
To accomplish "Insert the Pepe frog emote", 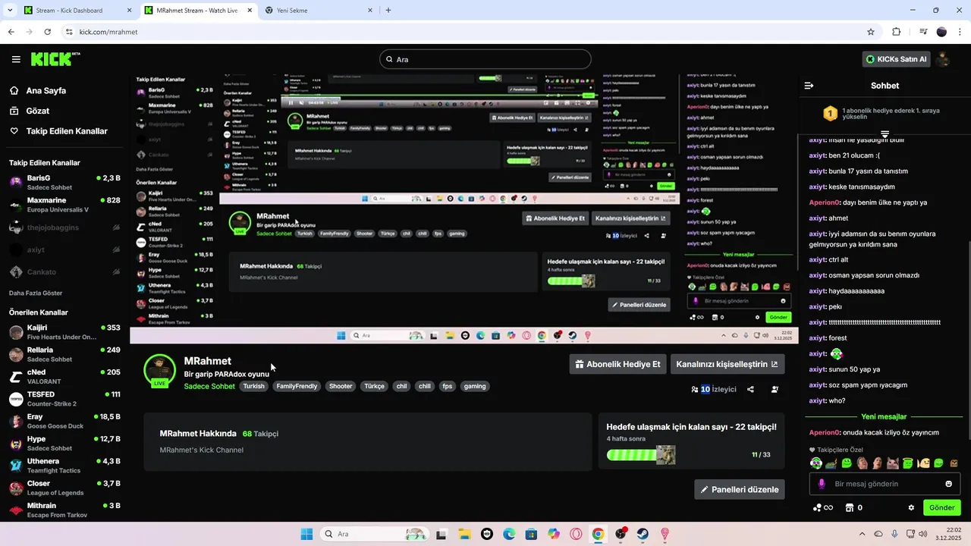I will click(x=831, y=463).
